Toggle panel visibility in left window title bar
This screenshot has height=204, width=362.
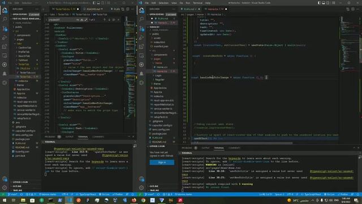(98, 3)
